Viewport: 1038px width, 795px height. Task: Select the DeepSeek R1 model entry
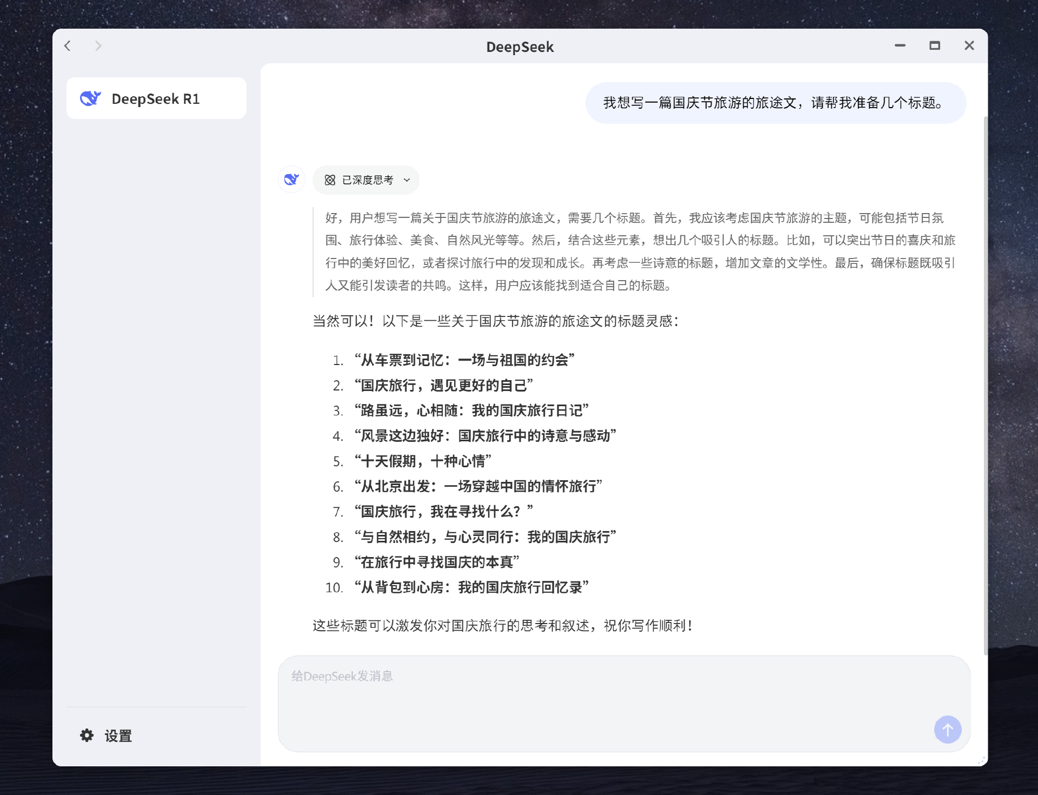point(156,98)
